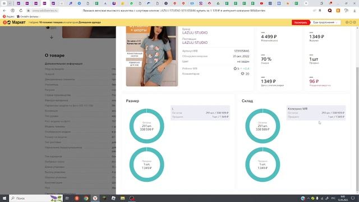Click the О товаре heading
The image size is (359, 202).
54,56
